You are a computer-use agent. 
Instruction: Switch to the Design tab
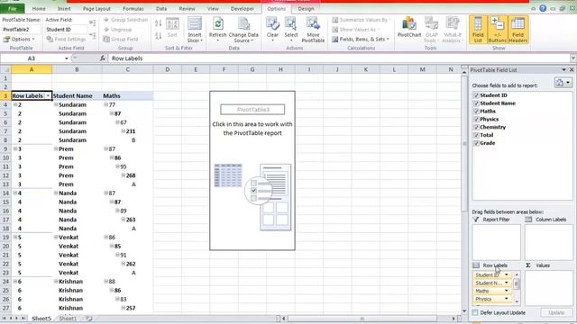(x=306, y=8)
